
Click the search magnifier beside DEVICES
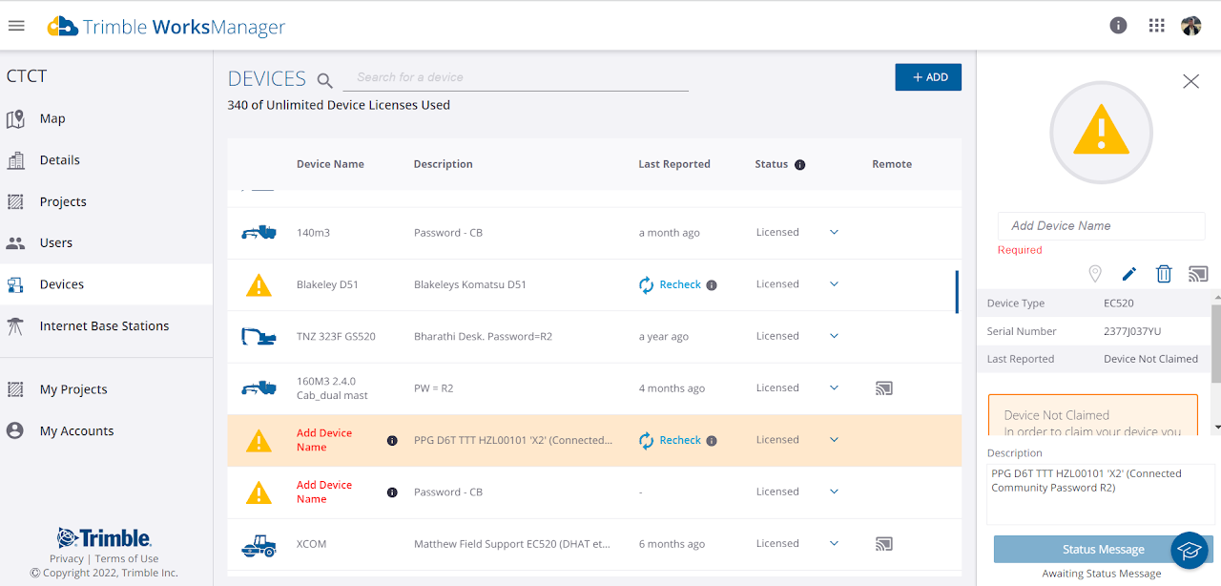325,80
